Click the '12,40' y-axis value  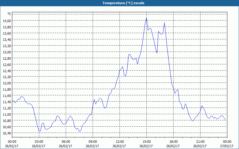(7, 71)
